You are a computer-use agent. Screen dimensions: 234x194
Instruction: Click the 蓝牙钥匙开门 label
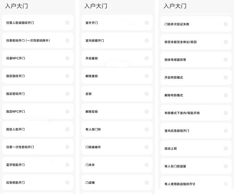click(15, 165)
